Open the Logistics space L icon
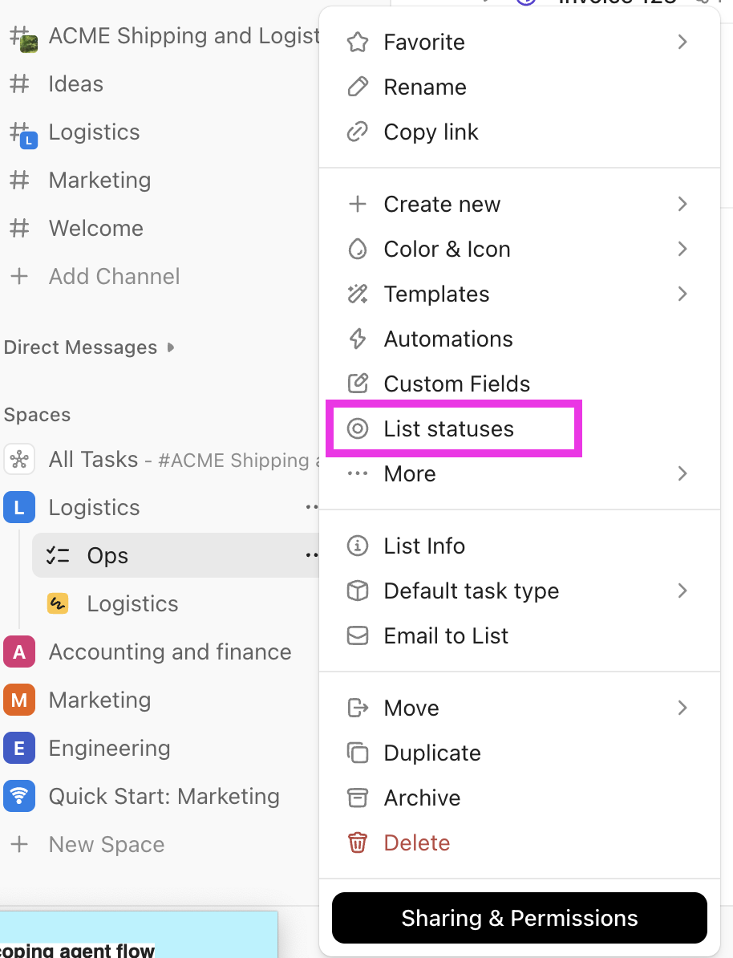This screenshot has width=733, height=958. point(19,507)
